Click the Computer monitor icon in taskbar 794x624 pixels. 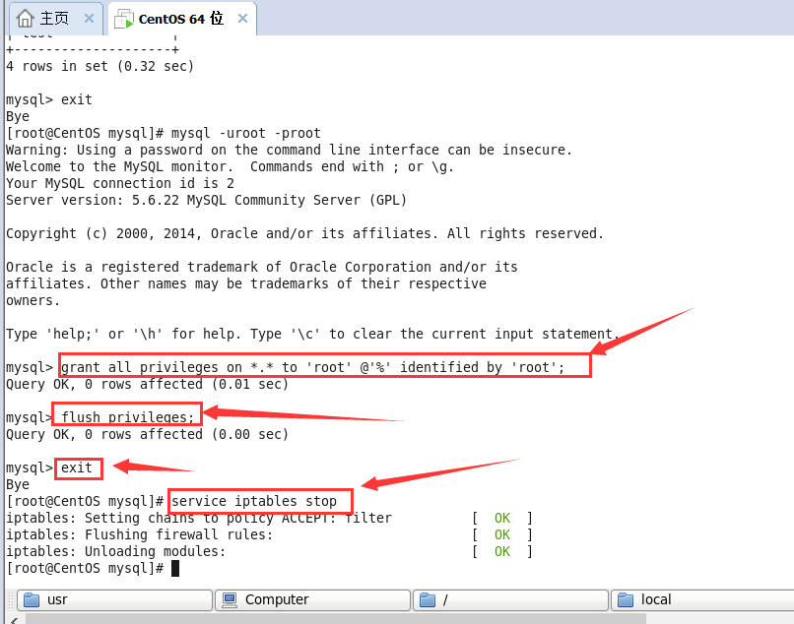pyautogui.click(x=230, y=599)
